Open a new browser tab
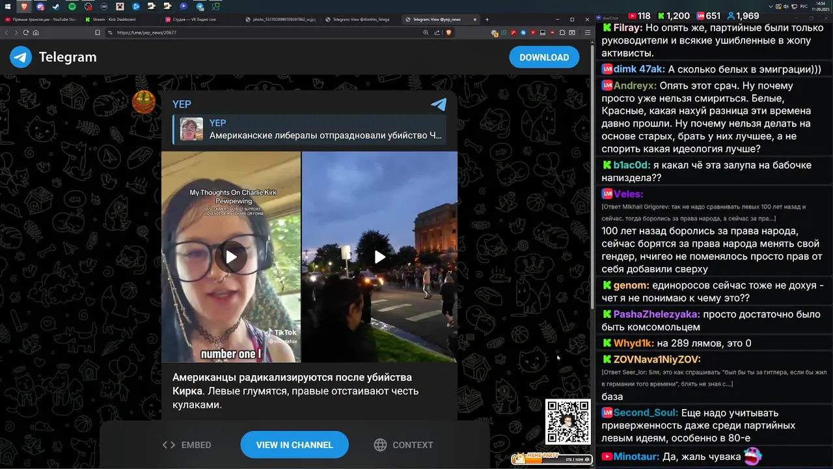This screenshot has height=469, width=833. [x=487, y=20]
